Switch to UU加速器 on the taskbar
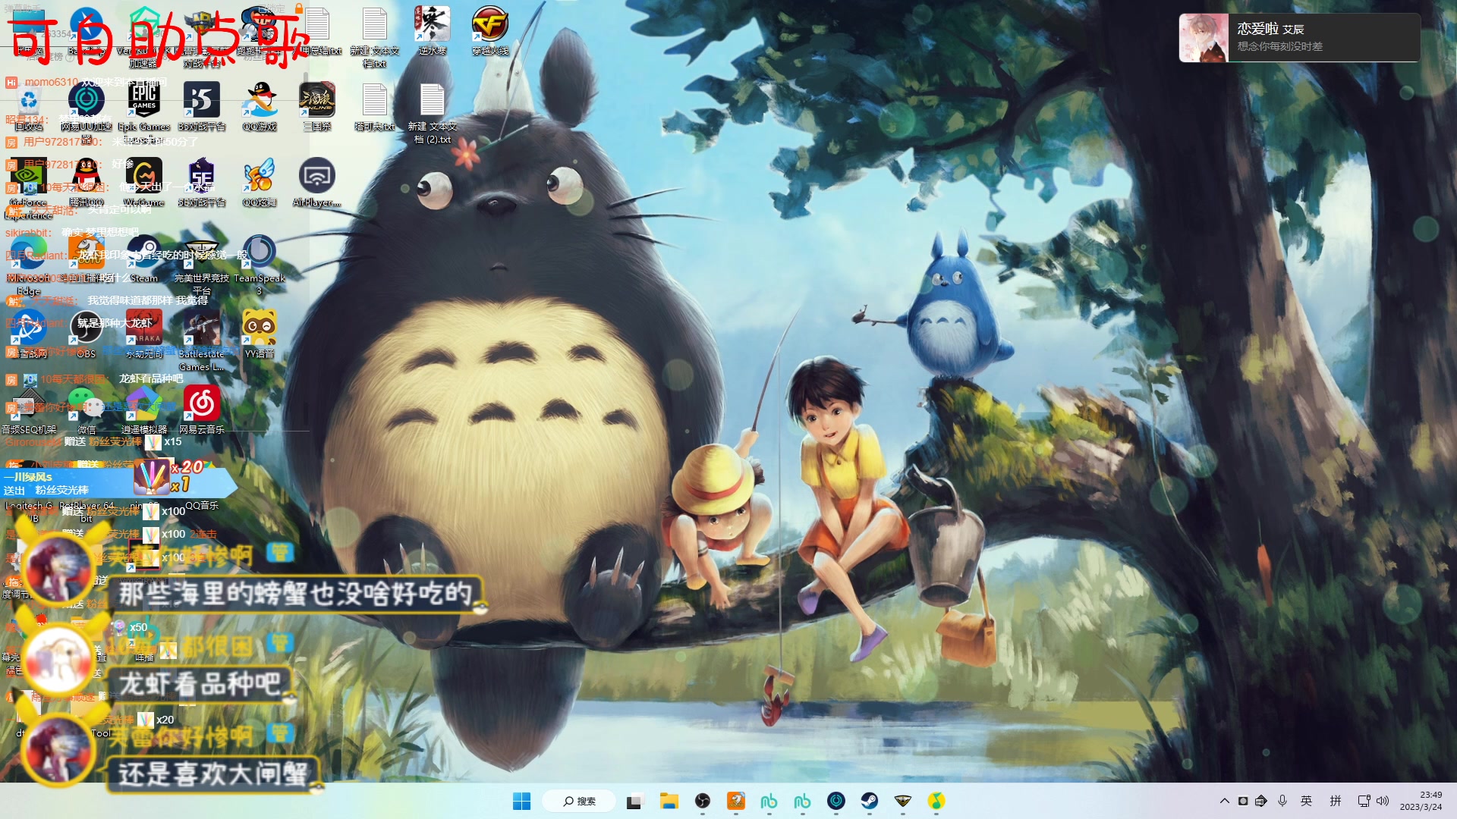The image size is (1457, 819). 836,801
